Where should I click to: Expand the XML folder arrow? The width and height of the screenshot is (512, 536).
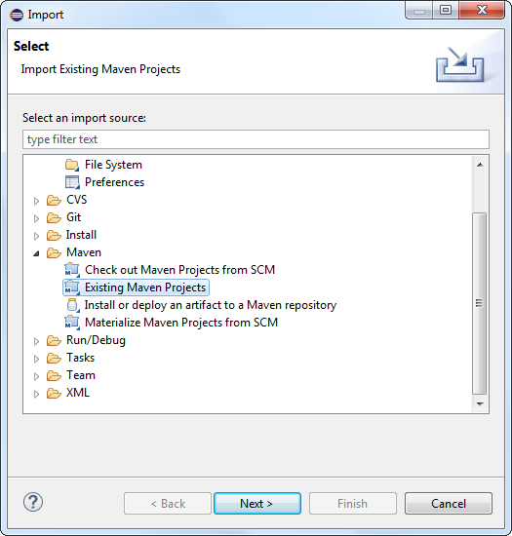tap(37, 394)
